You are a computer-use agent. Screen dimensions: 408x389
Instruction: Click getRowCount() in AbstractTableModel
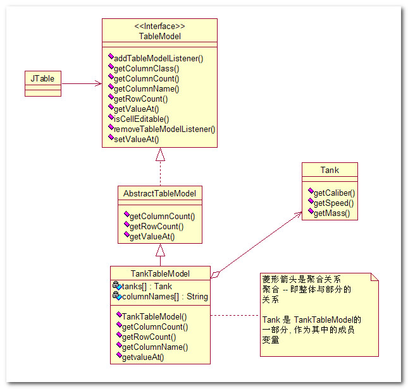pos(156,227)
